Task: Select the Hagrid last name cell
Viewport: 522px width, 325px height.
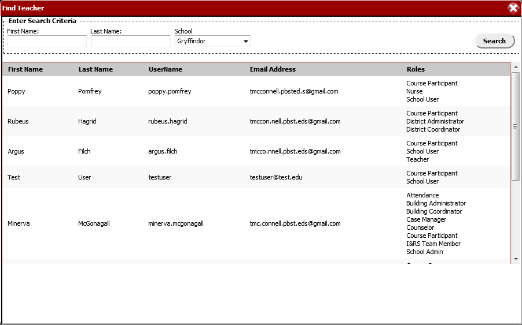Action: click(x=87, y=121)
